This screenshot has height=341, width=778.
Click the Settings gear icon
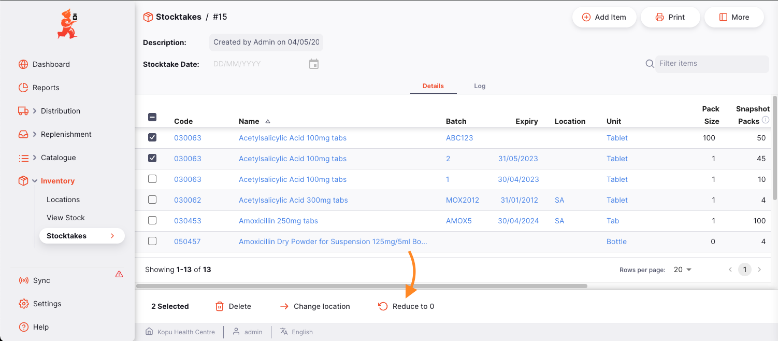click(x=23, y=304)
